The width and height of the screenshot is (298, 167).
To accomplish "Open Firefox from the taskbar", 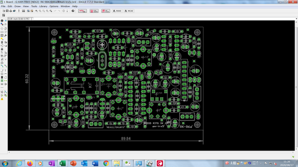I will click(30, 163).
